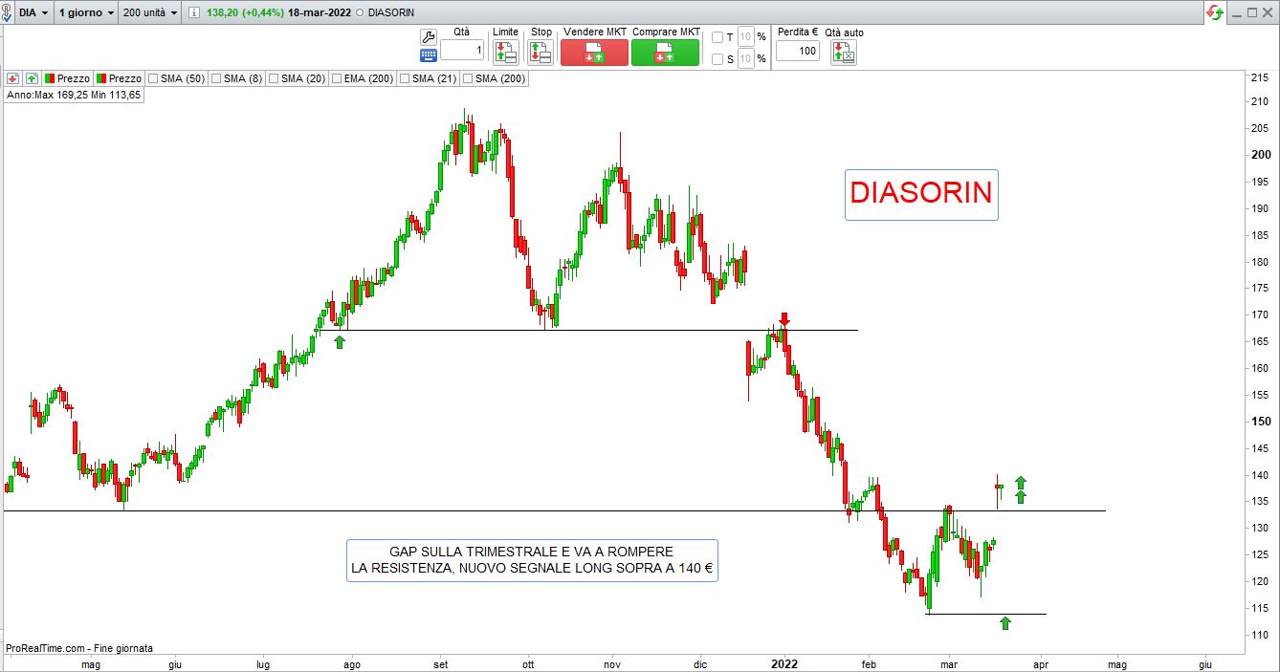The height and width of the screenshot is (672, 1280).
Task: Click the Perdita € input field
Action: pos(798,50)
